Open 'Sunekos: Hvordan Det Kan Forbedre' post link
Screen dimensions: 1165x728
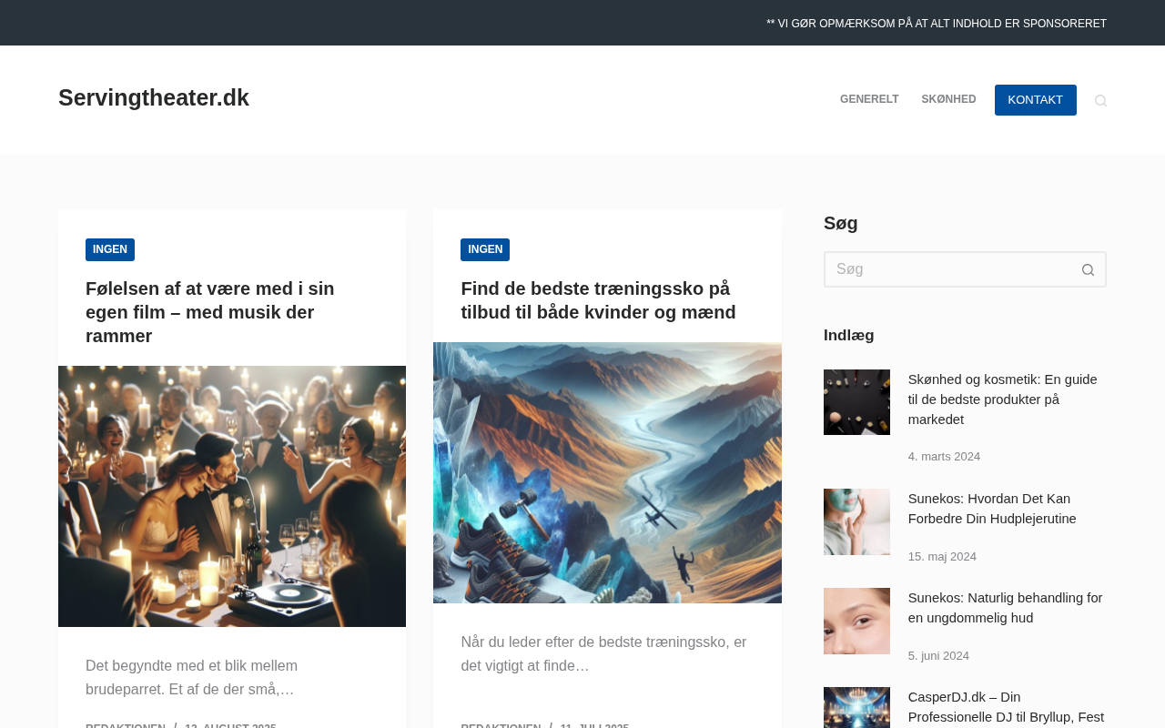(992, 509)
